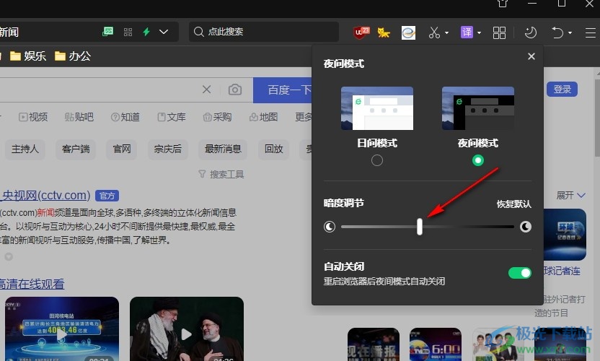Select the 日间模式 radio button
The width and height of the screenshot is (600, 361).
click(x=377, y=160)
